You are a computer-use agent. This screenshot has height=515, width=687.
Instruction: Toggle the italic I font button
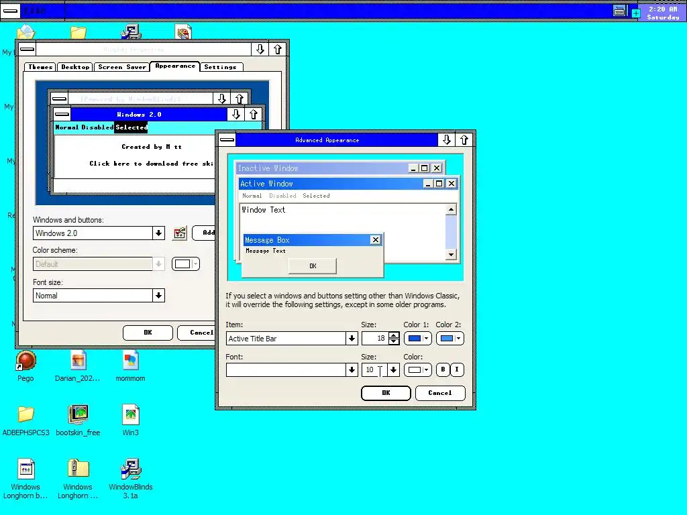point(457,369)
